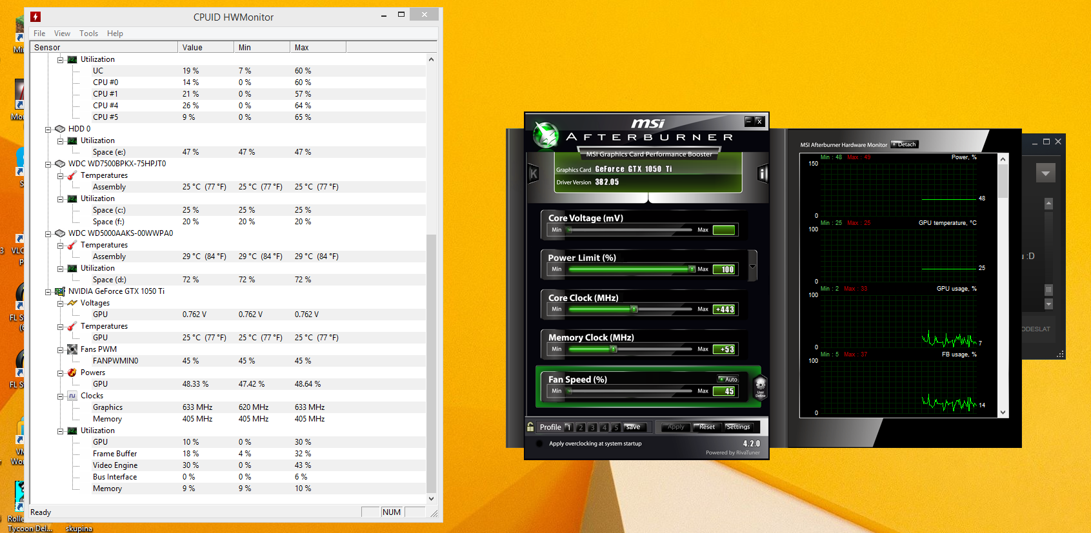Detach the Afterburner Hardware Monitor

coord(905,144)
